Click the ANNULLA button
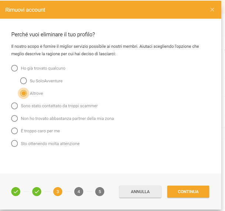 [x=140, y=192]
